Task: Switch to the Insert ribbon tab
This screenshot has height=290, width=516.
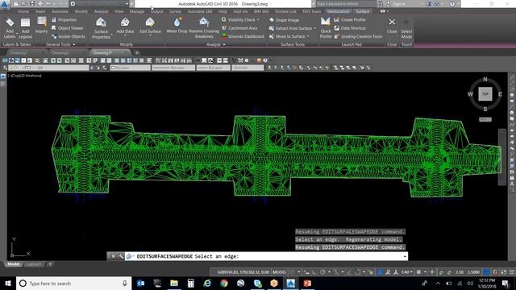Action: [40, 11]
